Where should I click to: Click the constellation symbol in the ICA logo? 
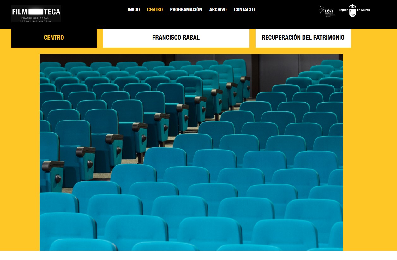322,9
